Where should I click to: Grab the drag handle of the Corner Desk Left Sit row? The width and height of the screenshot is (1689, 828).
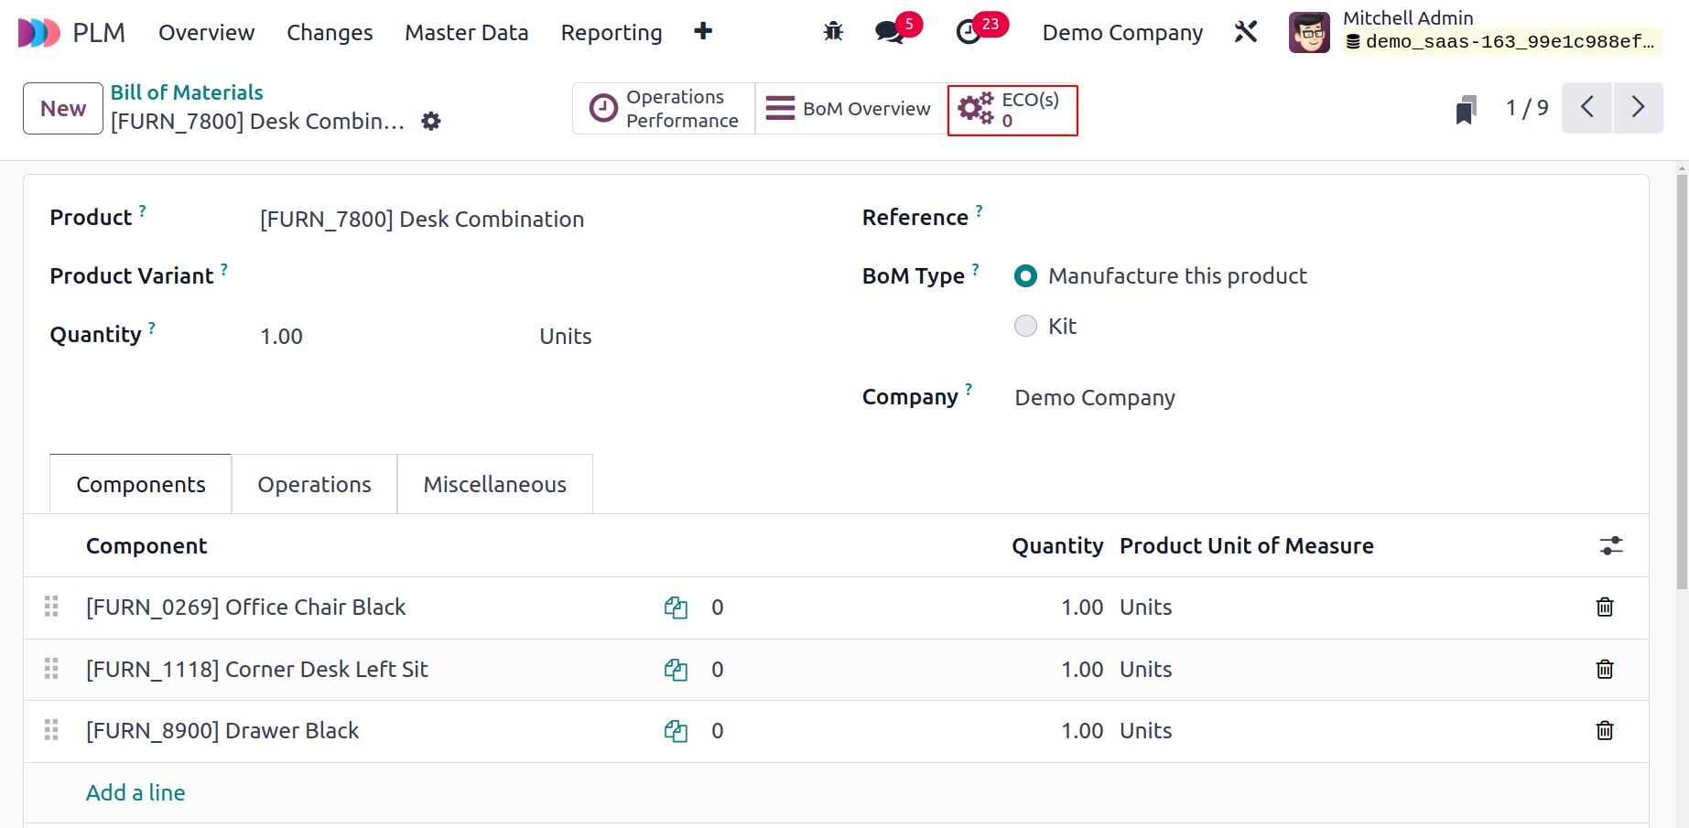point(51,669)
